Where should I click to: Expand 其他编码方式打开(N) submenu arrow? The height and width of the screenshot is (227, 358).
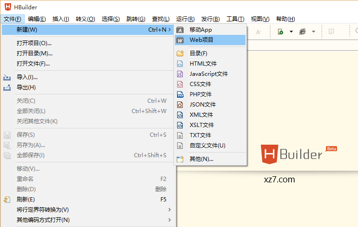click(x=169, y=220)
